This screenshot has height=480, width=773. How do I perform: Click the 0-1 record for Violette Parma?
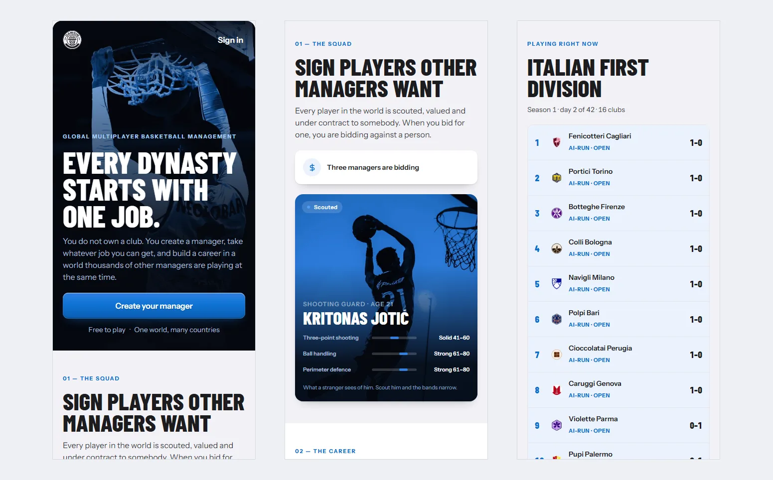[x=696, y=426]
